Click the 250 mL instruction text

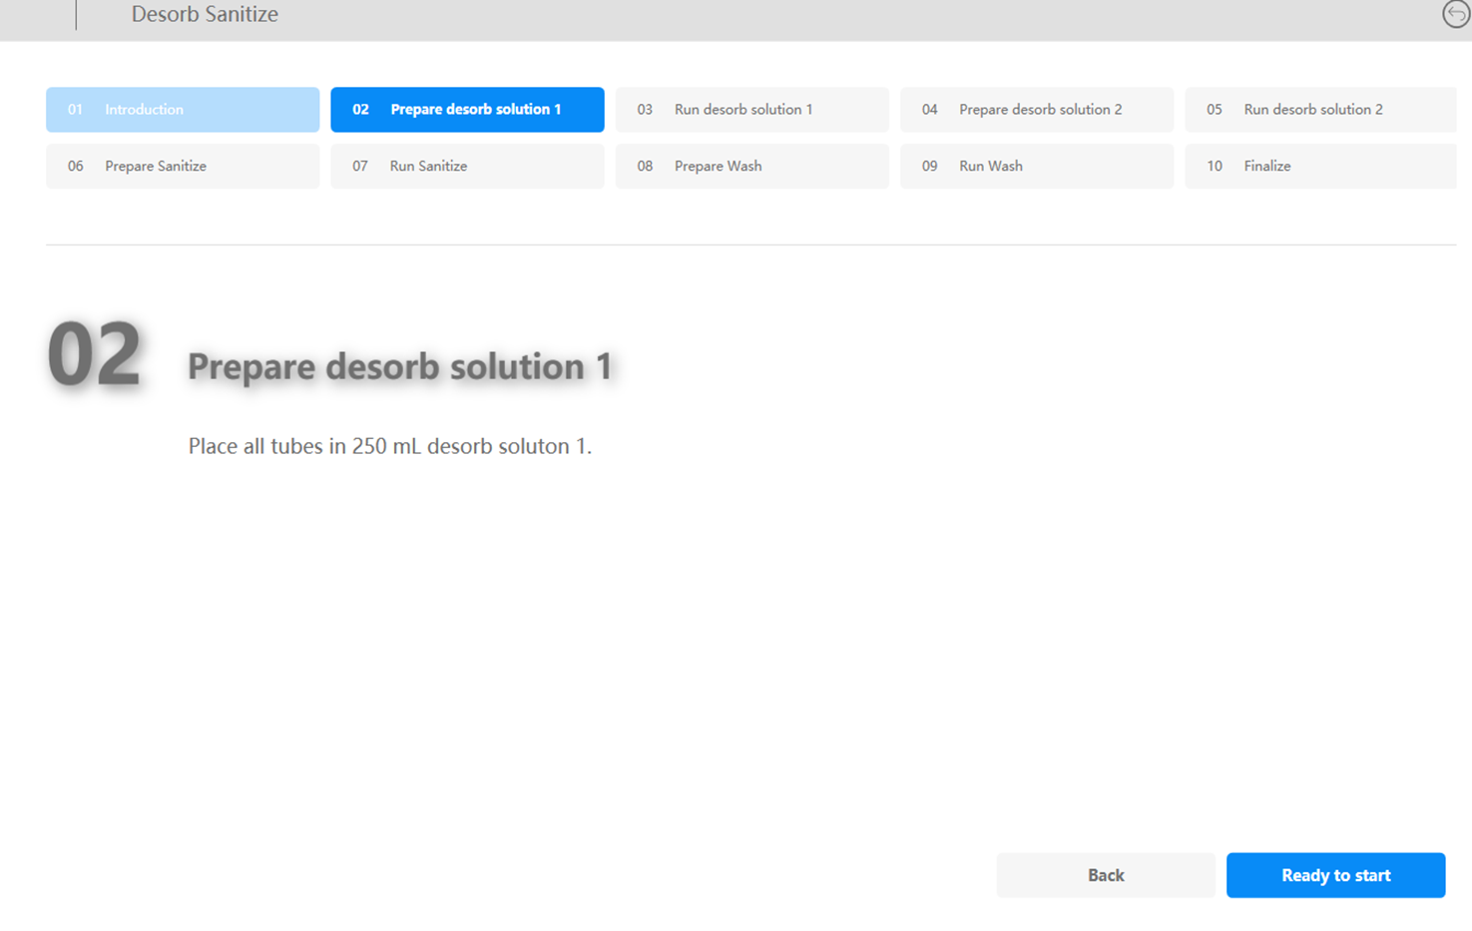point(389,446)
